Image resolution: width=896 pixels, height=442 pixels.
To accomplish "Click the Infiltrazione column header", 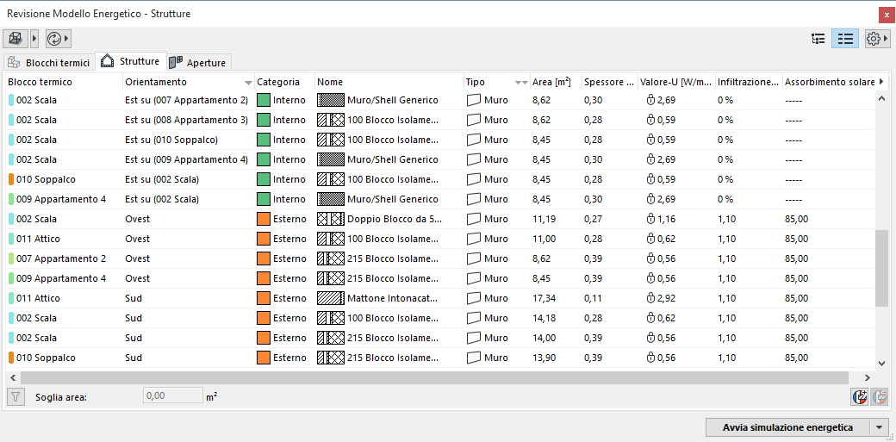I will pyautogui.click(x=749, y=83).
